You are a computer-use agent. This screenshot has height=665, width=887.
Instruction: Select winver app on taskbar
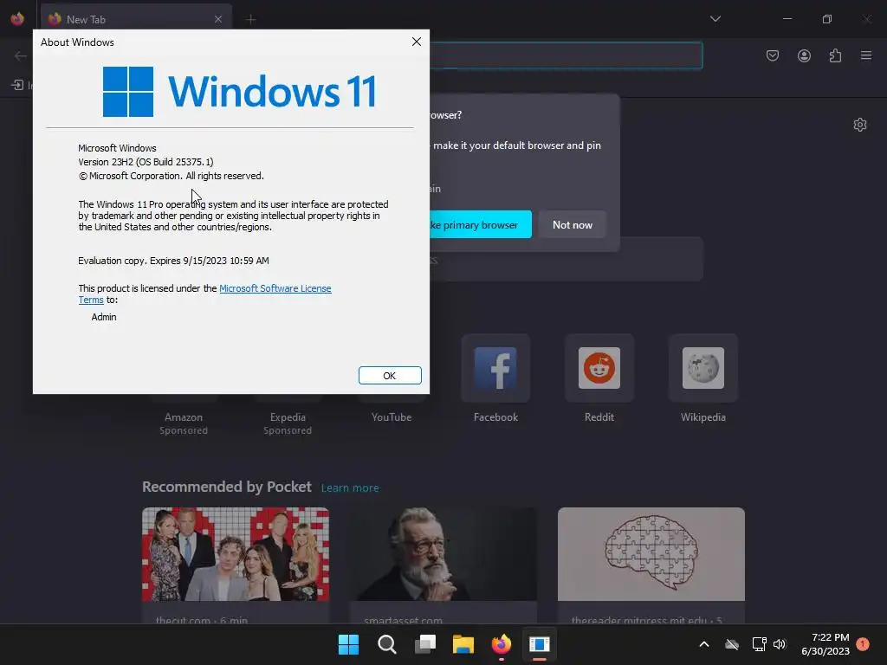pos(540,644)
